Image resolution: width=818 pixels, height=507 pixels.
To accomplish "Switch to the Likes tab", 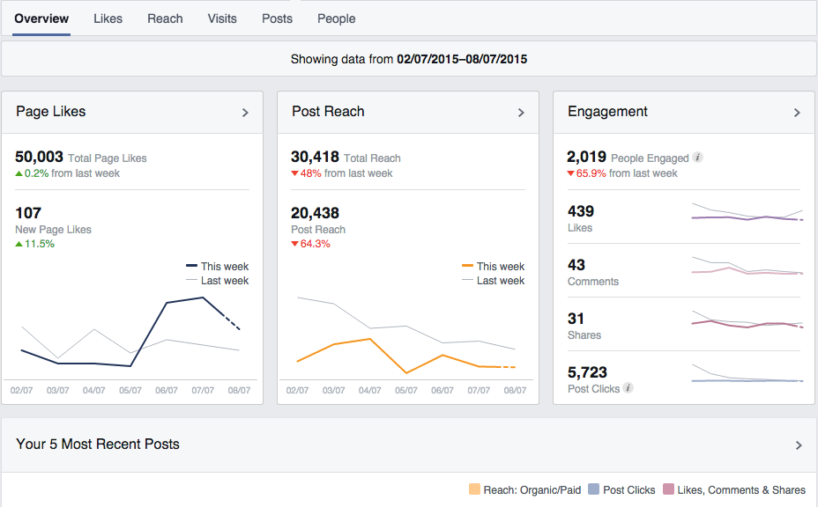I will [108, 18].
